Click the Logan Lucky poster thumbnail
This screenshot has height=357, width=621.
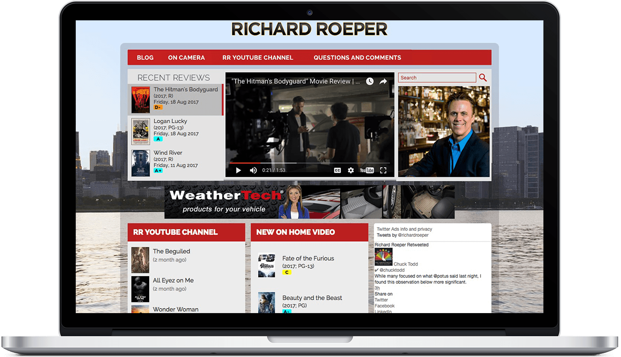[140, 132]
